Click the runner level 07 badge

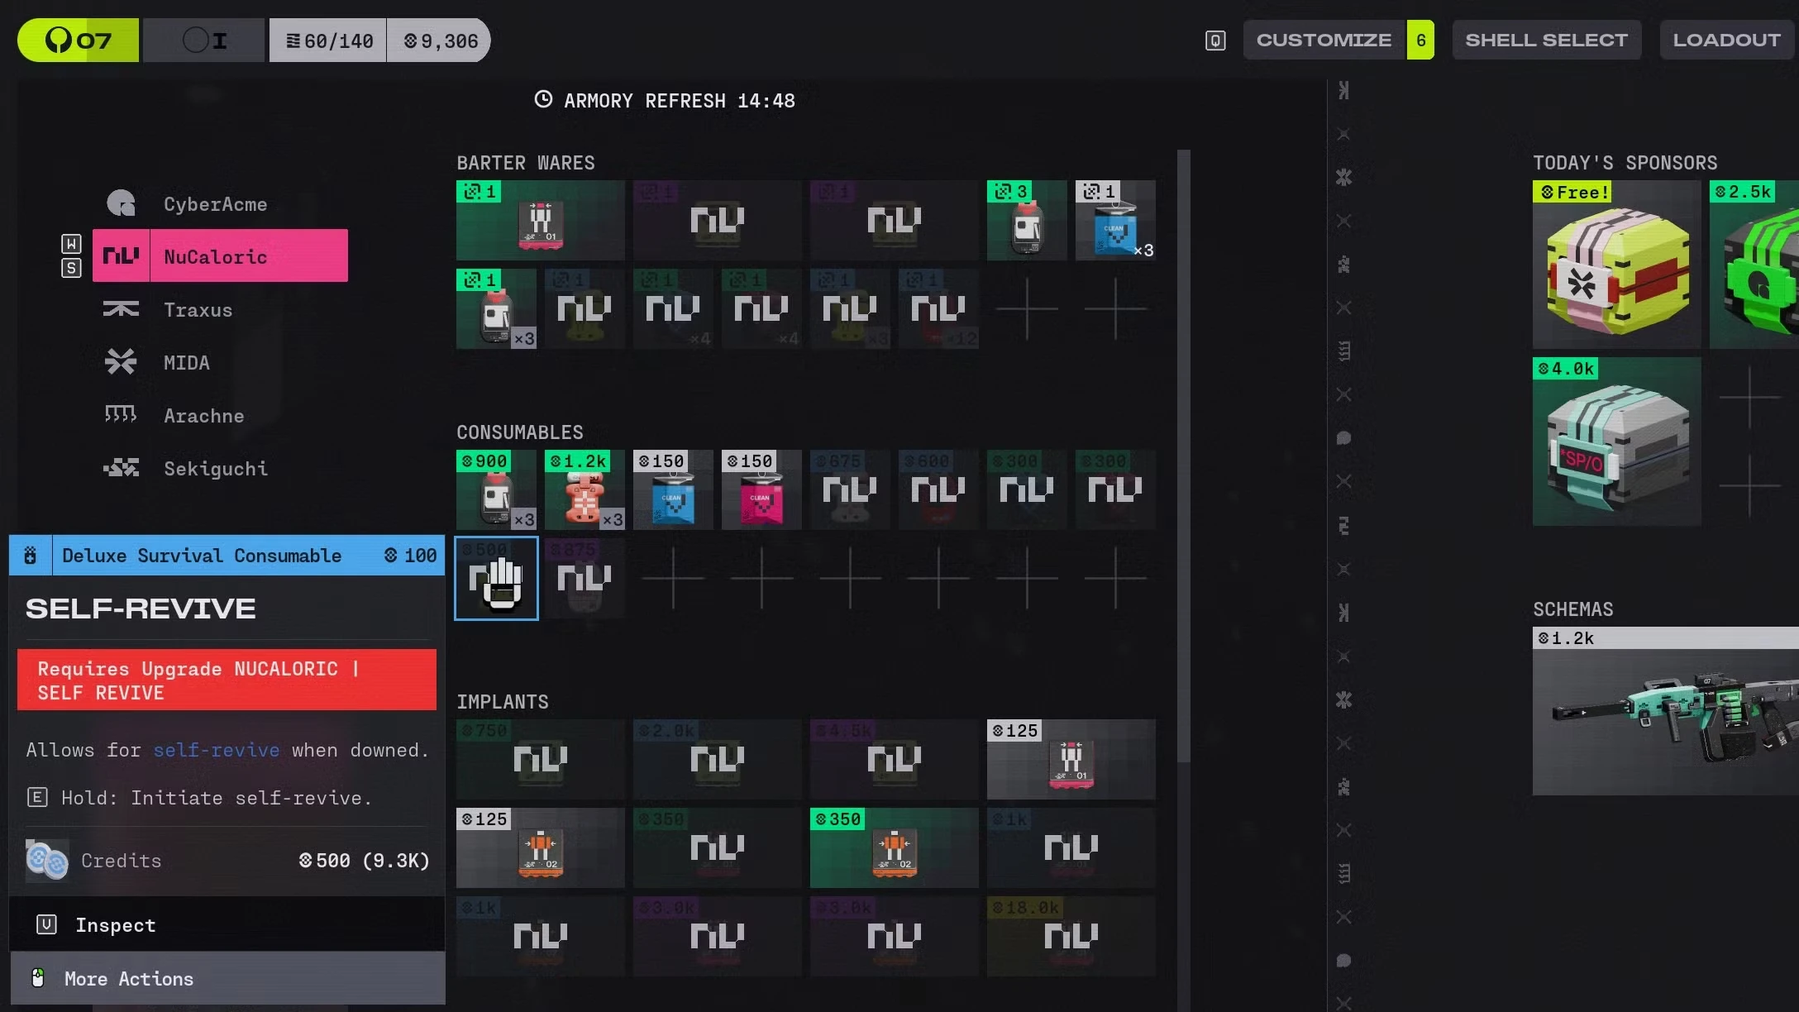[79, 40]
